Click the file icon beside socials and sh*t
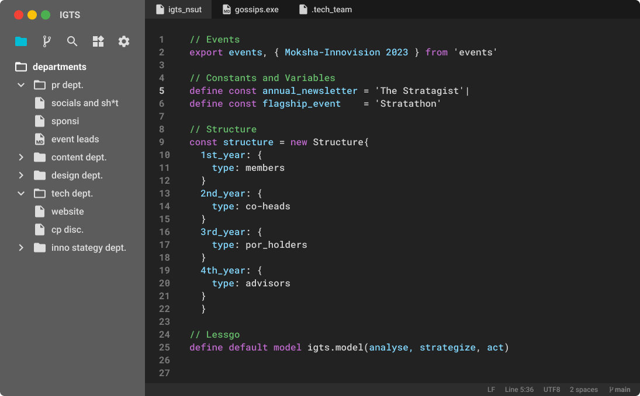 (40, 103)
